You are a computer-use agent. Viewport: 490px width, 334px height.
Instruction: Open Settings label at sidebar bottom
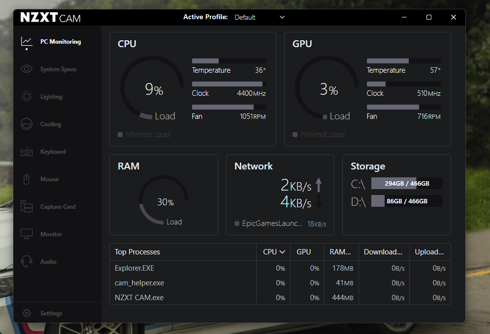tap(51, 313)
